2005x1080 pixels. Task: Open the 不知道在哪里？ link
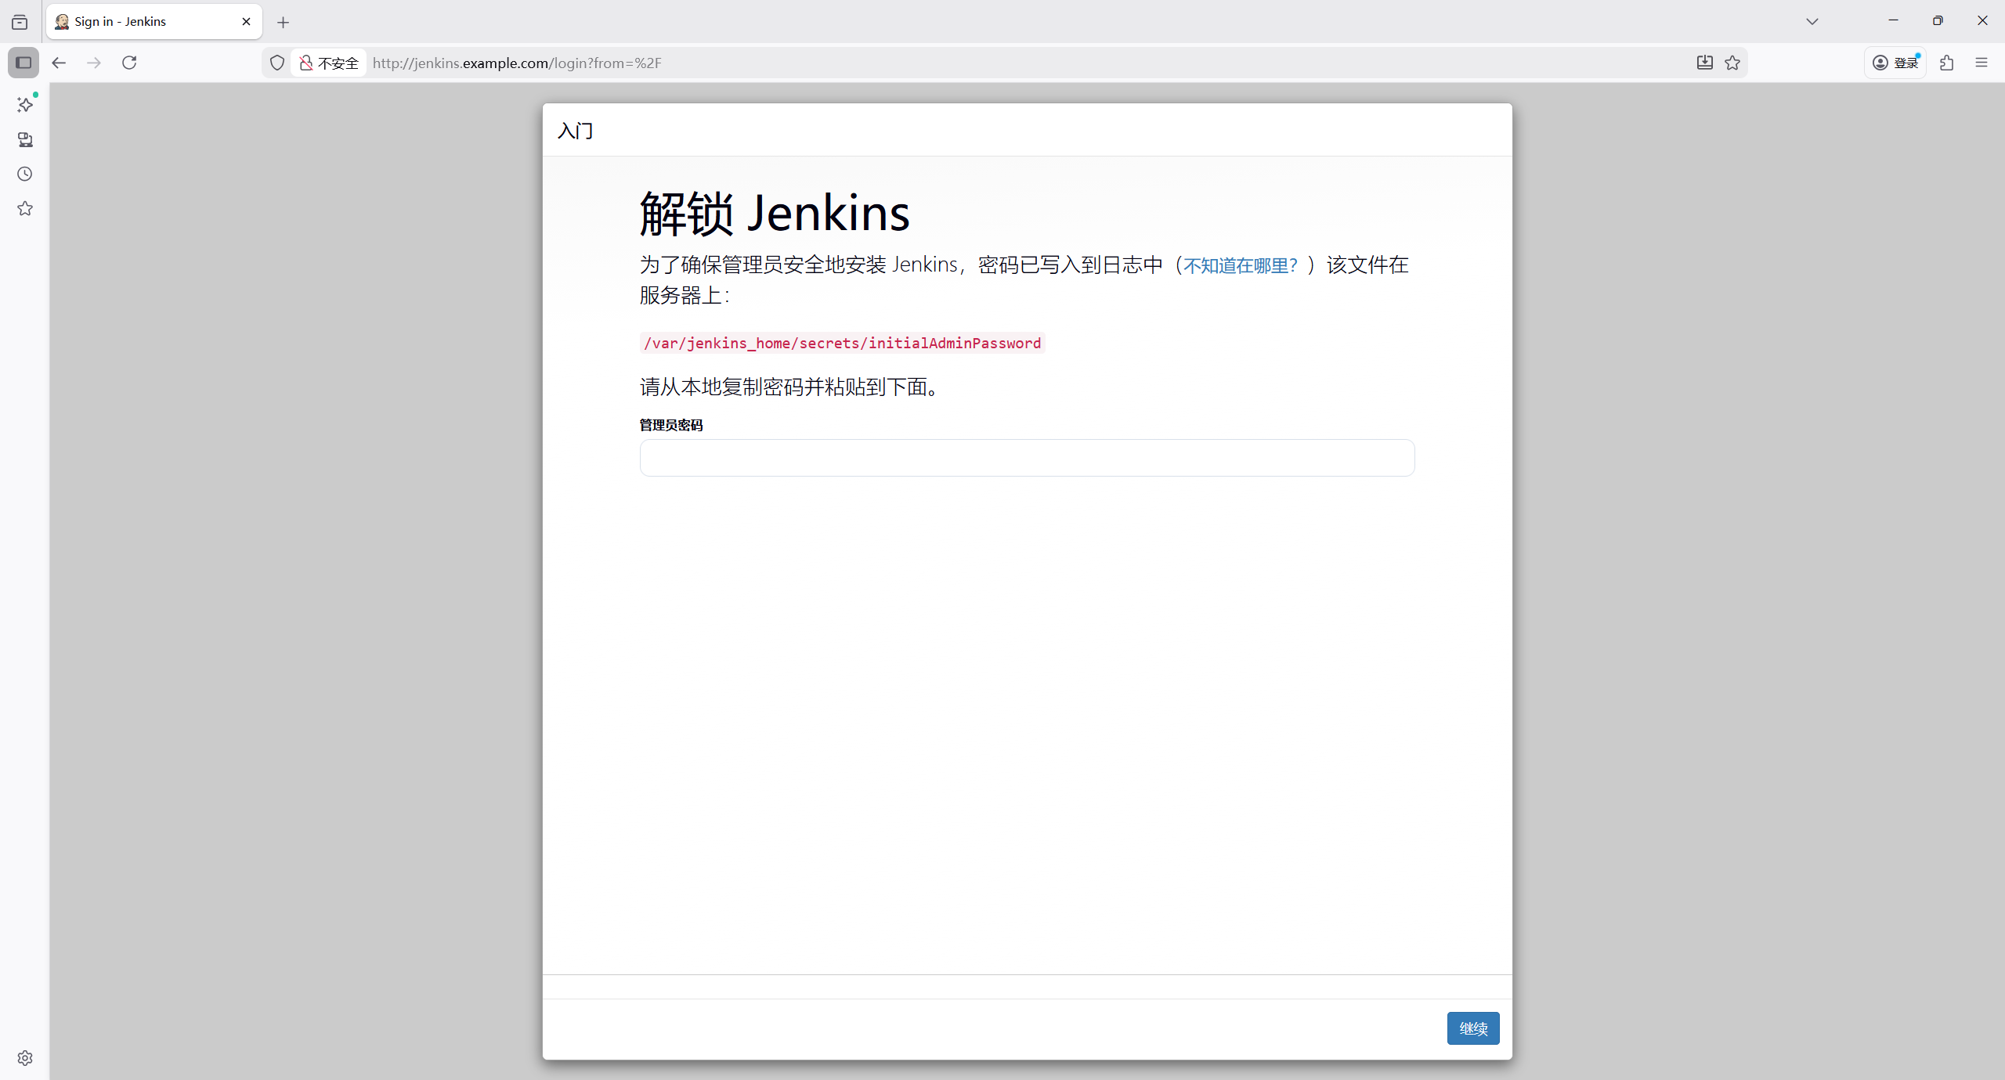[1241, 265]
